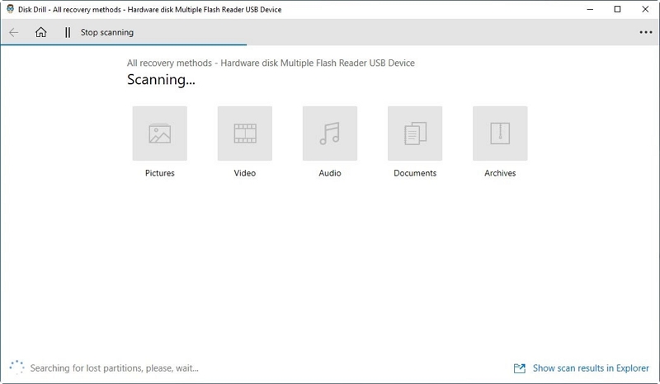Select the Pictures category tile

[160, 133]
